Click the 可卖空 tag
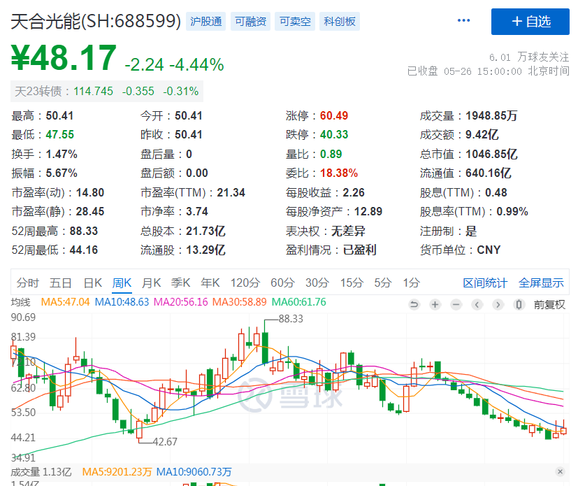The height and width of the screenshot is (486, 578). 295,22
